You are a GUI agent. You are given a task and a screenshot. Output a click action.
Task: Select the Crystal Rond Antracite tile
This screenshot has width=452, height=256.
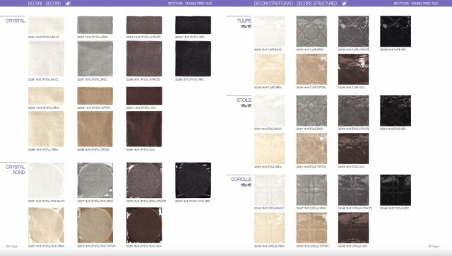(x=144, y=180)
